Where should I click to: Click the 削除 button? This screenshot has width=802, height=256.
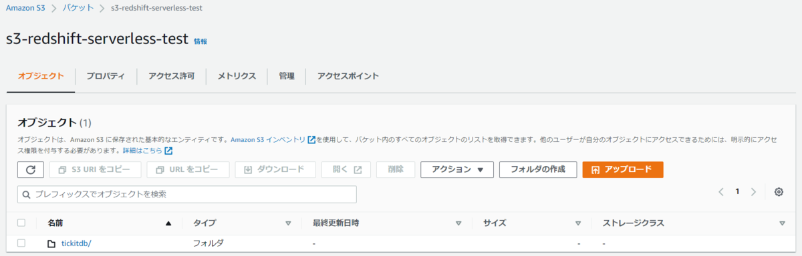click(x=396, y=169)
